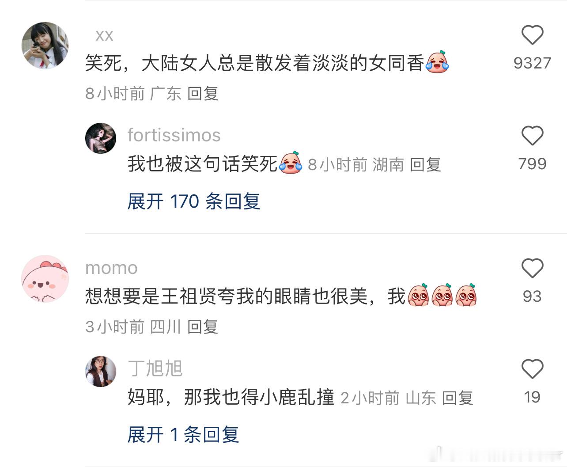This screenshot has width=567, height=467.
Task: Reply to momo's comment
Action: coord(203,327)
